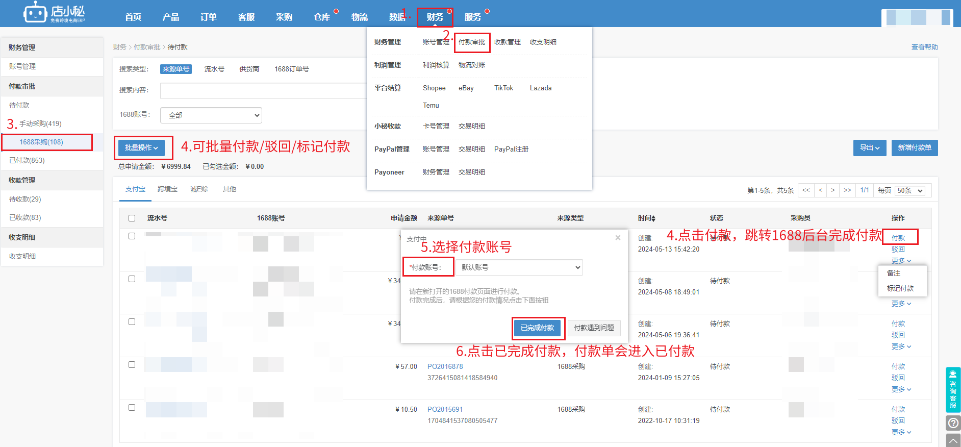Open the 订单 top menu
The width and height of the screenshot is (961, 447).
[x=209, y=17]
